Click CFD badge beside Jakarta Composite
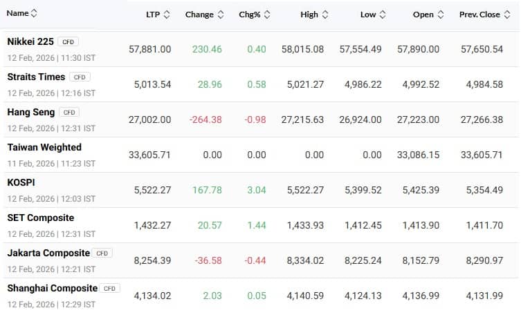 [x=102, y=253]
